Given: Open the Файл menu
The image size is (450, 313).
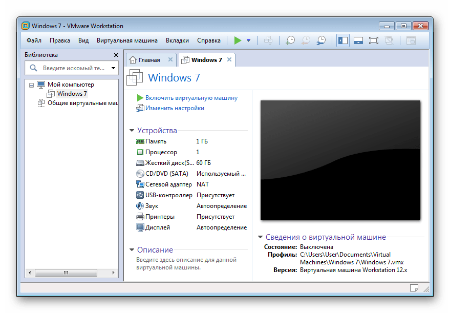Looking at the screenshot, I should [34, 40].
